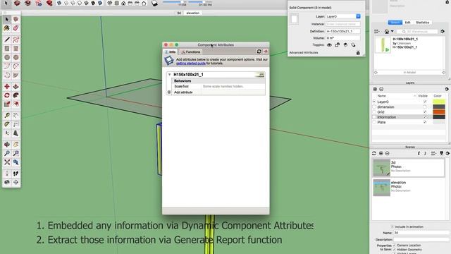Image resolution: width=451 pixels, height=254 pixels.
Task: Click the house view icon in top toolbar
Action: 123,4
